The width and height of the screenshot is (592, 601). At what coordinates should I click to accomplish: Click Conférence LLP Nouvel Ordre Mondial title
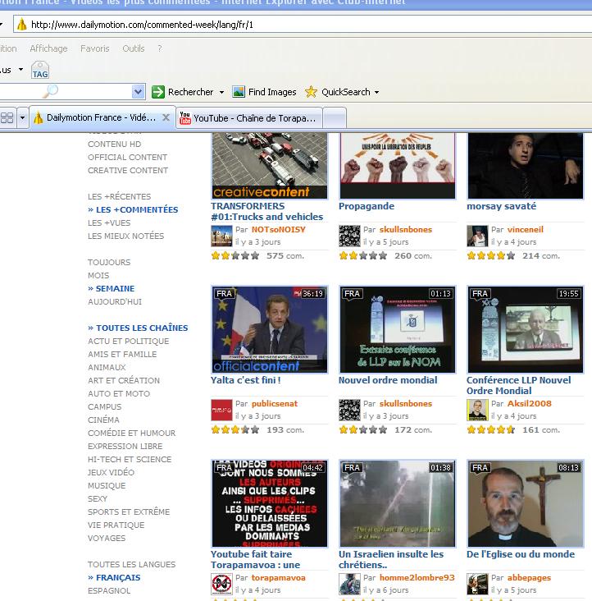click(518, 385)
